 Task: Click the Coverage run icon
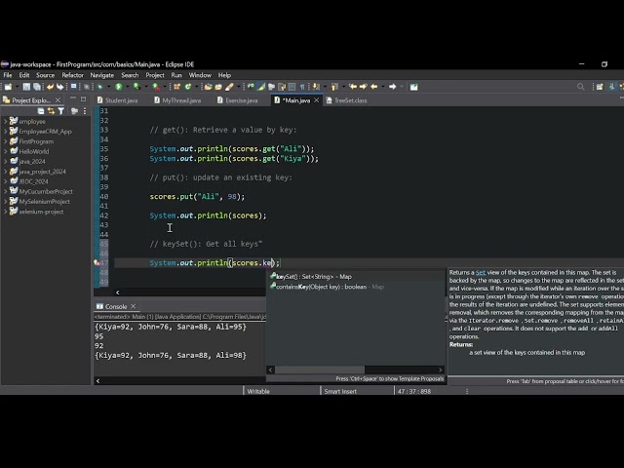click(136, 87)
